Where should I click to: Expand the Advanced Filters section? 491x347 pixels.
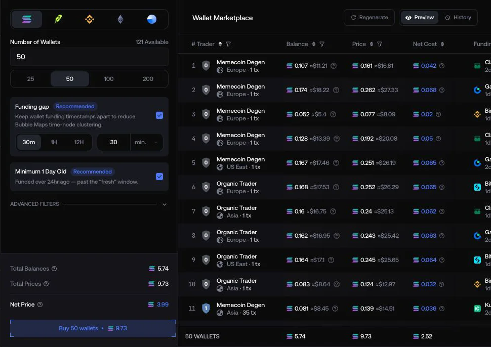tap(89, 204)
